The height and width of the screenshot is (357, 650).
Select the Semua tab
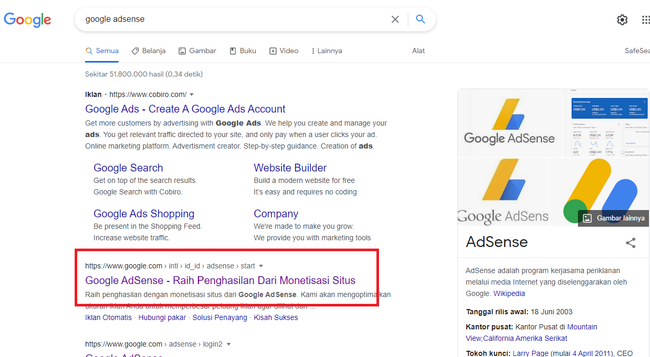pyautogui.click(x=102, y=51)
